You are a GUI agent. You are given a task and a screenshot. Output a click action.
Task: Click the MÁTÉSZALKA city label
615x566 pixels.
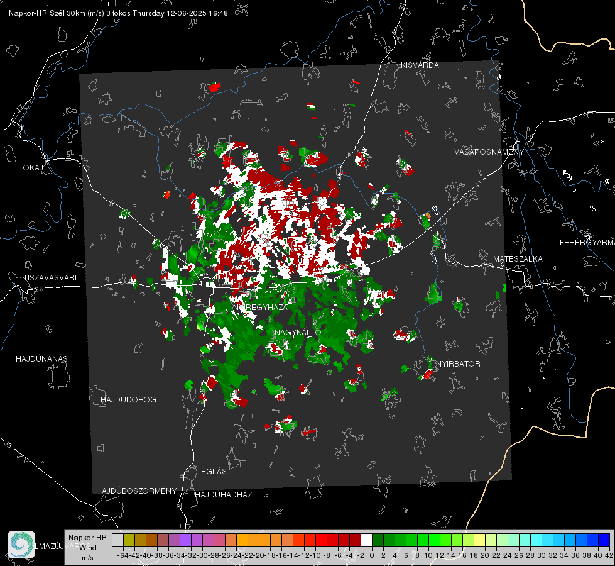(518, 259)
